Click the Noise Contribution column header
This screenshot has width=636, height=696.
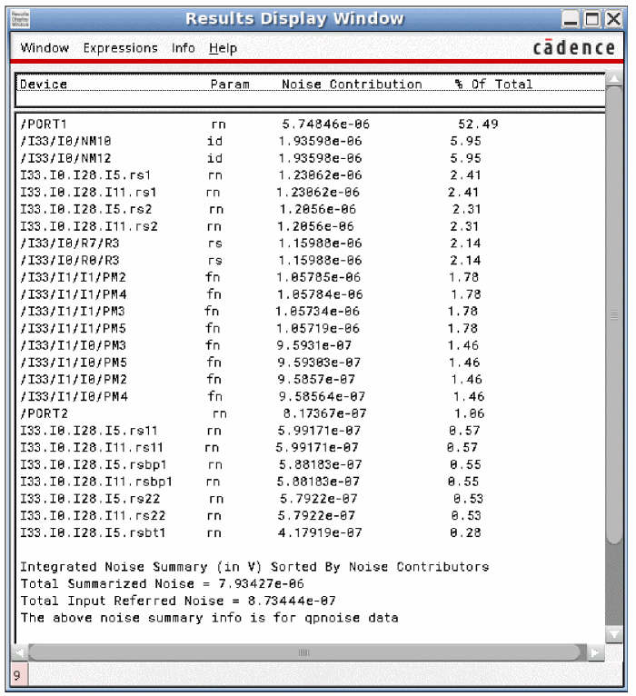(x=352, y=85)
